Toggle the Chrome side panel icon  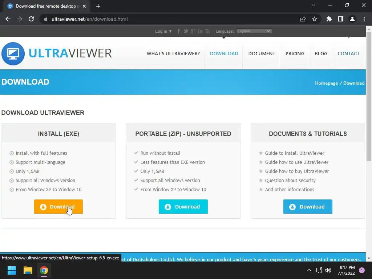click(341, 19)
